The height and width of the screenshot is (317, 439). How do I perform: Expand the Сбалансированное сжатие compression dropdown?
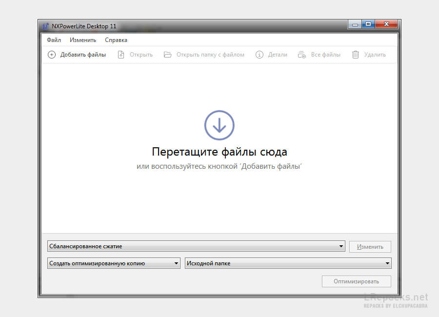[341, 247]
